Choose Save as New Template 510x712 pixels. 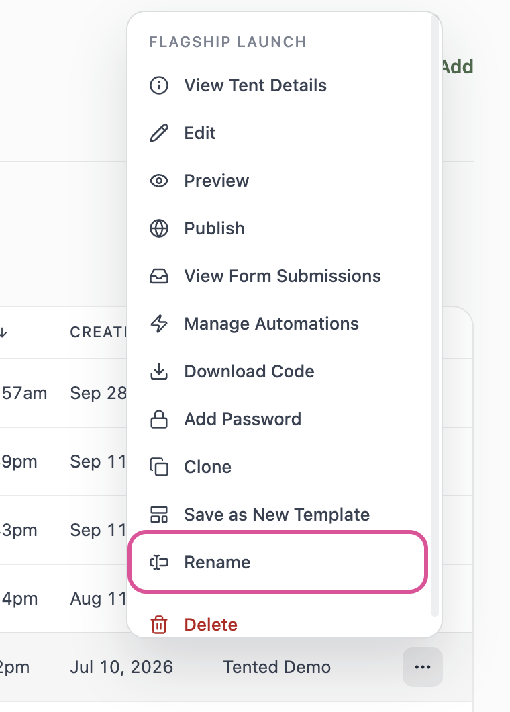278,515
